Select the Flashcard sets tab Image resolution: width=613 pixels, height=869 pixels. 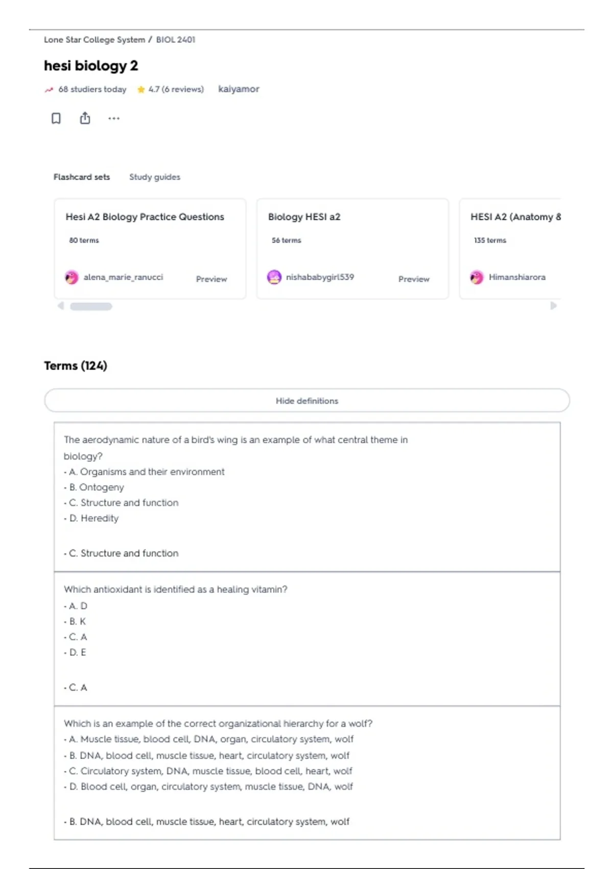click(x=82, y=177)
